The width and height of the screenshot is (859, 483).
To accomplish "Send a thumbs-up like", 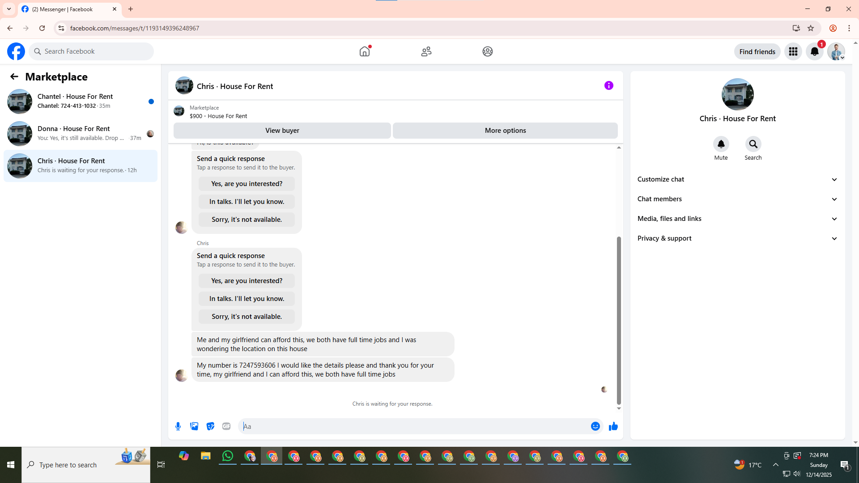I will click(x=613, y=426).
